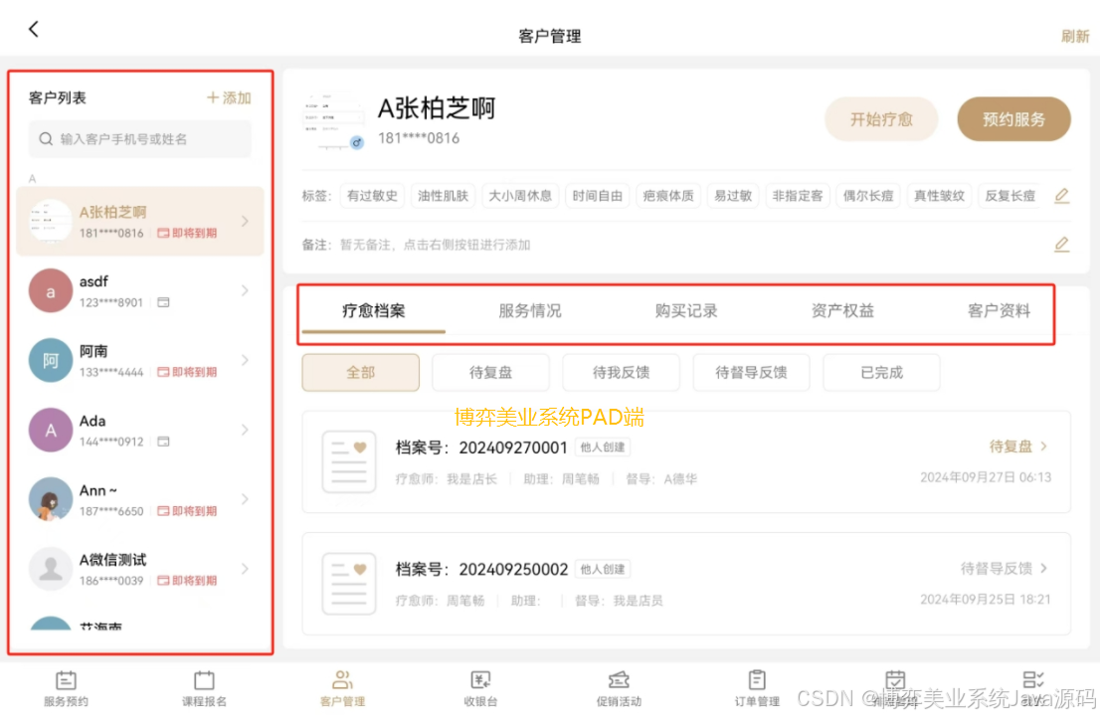Filter records by 待督导反馈

751,372
